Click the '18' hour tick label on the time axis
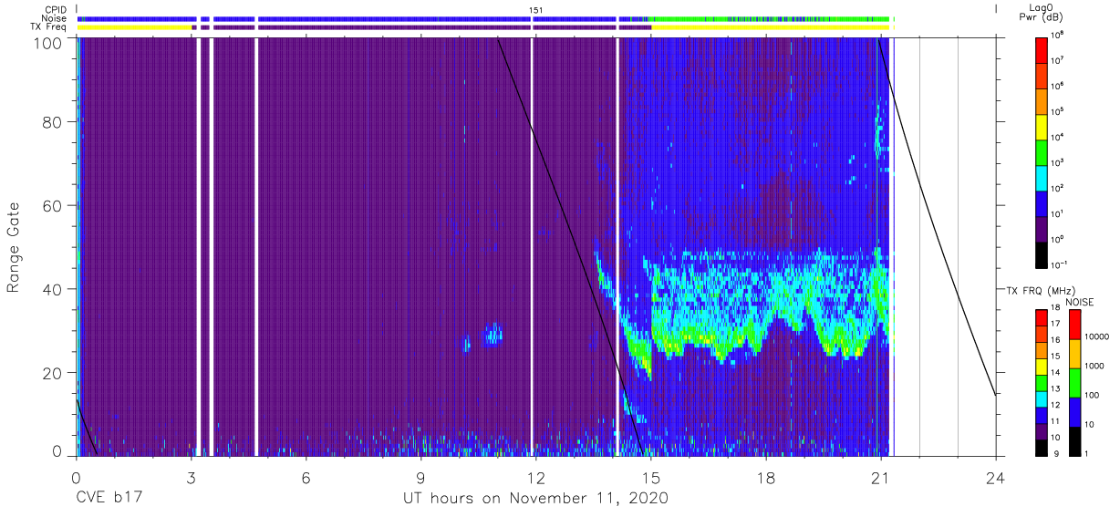Screen dimensions: 1120x517 point(766,478)
